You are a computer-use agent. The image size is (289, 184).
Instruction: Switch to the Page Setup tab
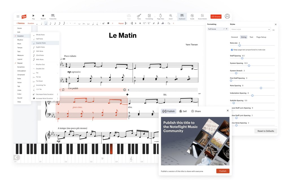[x=261, y=37]
